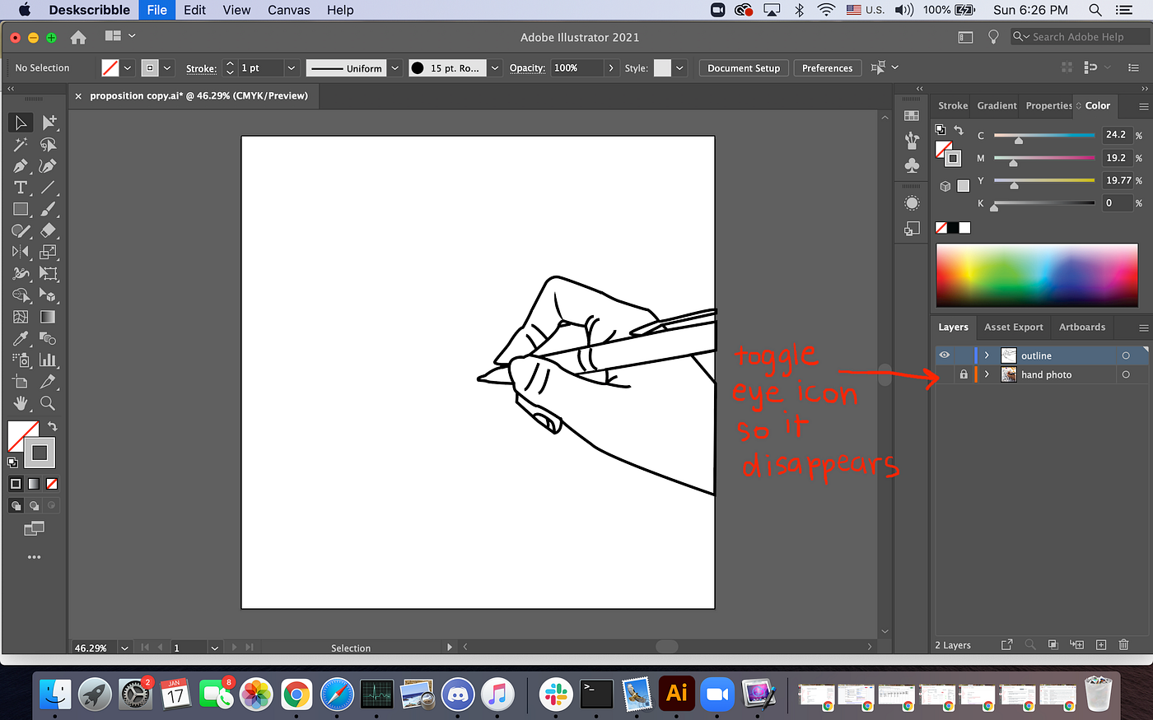Image resolution: width=1153 pixels, height=720 pixels.
Task: Expand the outline layer contents
Action: (x=987, y=355)
